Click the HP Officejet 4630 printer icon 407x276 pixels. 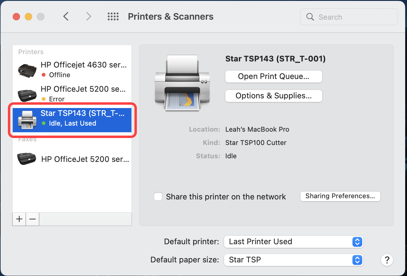click(x=27, y=70)
